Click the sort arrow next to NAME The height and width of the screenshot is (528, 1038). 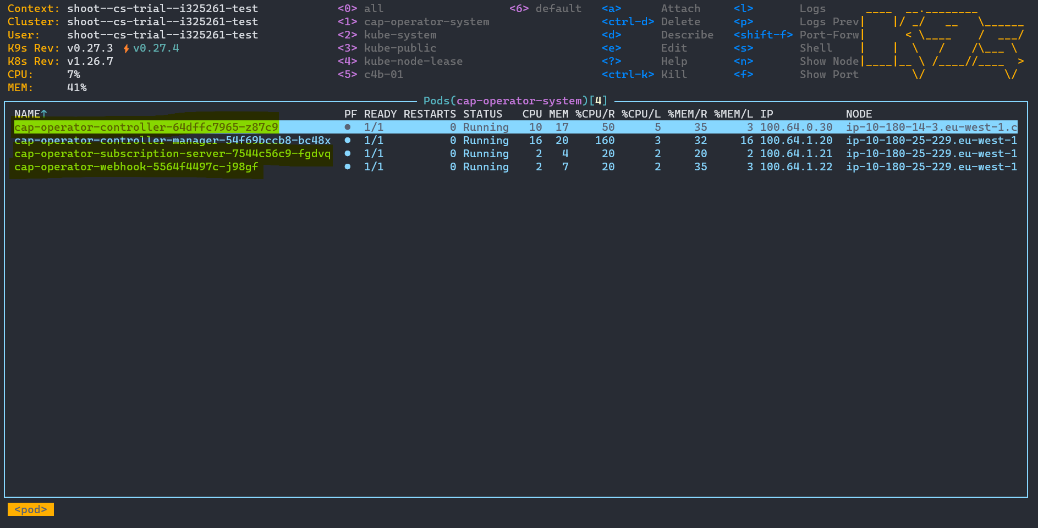(44, 114)
